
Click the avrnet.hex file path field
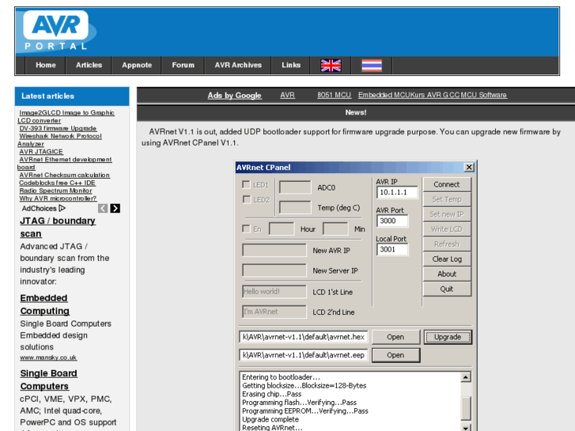pos(303,337)
